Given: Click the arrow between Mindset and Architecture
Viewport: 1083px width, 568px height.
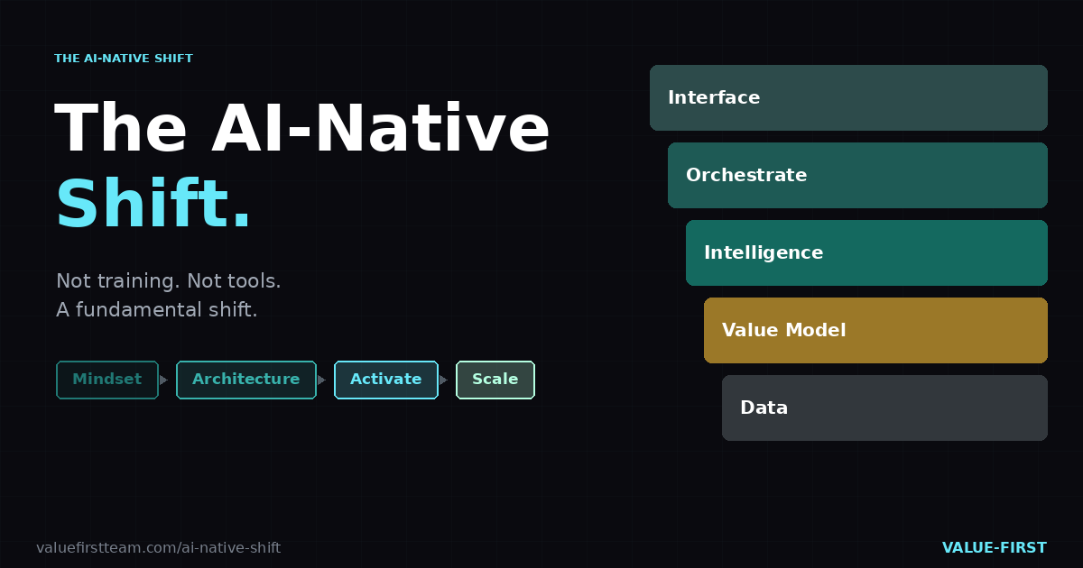Looking at the screenshot, I should (x=164, y=380).
